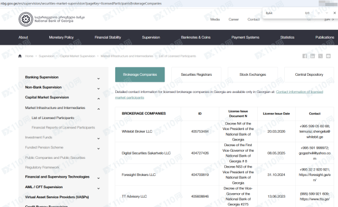Click ID value 405753484
Image resolution: width=338 pixels, height=207 pixels.
[x=200, y=131]
